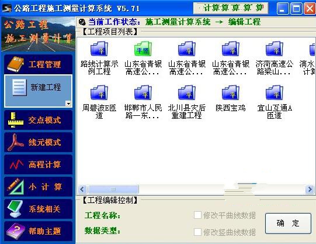Switch to 交点模式 in the sidebar

point(39,120)
